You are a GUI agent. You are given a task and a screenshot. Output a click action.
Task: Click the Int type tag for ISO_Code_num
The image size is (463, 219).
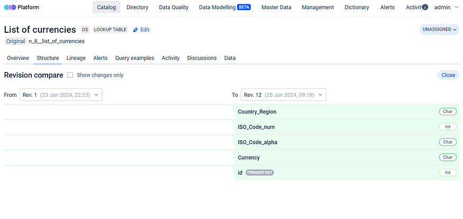pyautogui.click(x=447, y=127)
